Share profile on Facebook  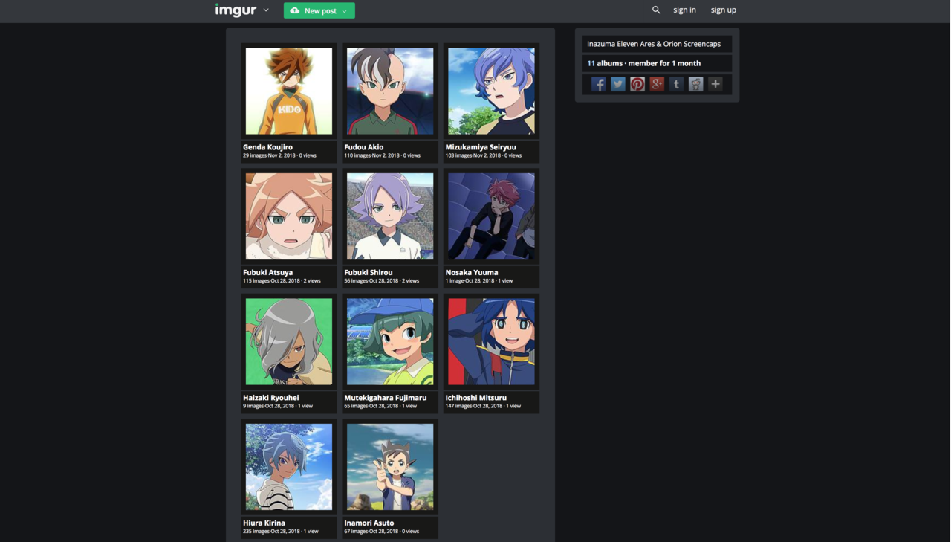598,84
